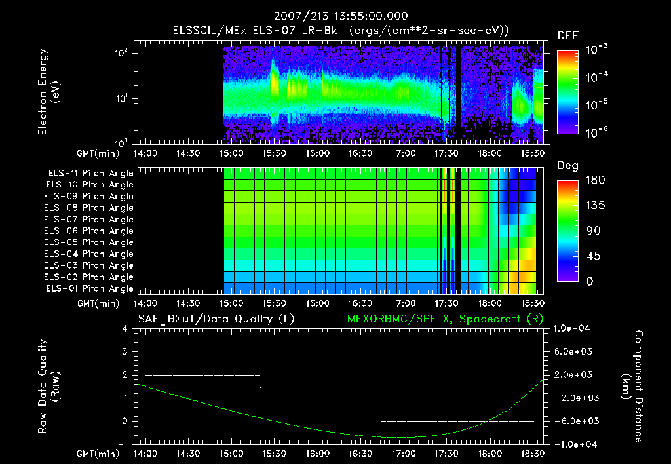Click the 1.0e+04 right axis tick label
This screenshot has width=671, height=464.
571,328
